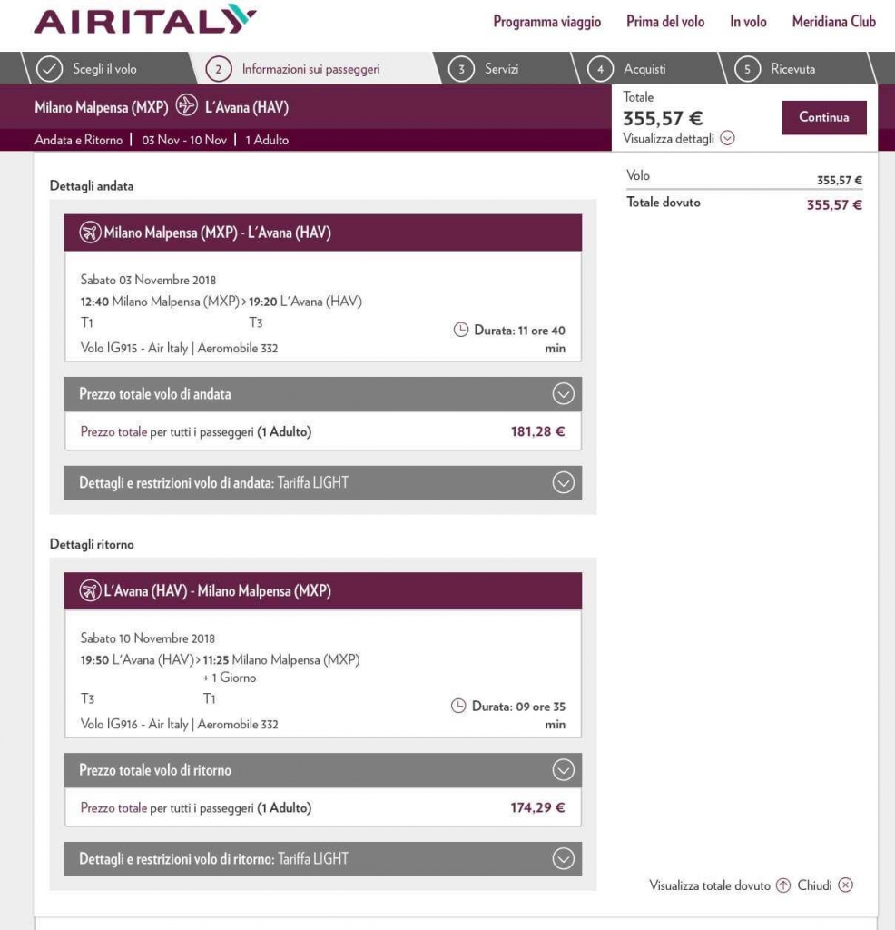This screenshot has width=895, height=930.
Task: Expand Prezzo totale volo di ritorno
Action: (564, 770)
